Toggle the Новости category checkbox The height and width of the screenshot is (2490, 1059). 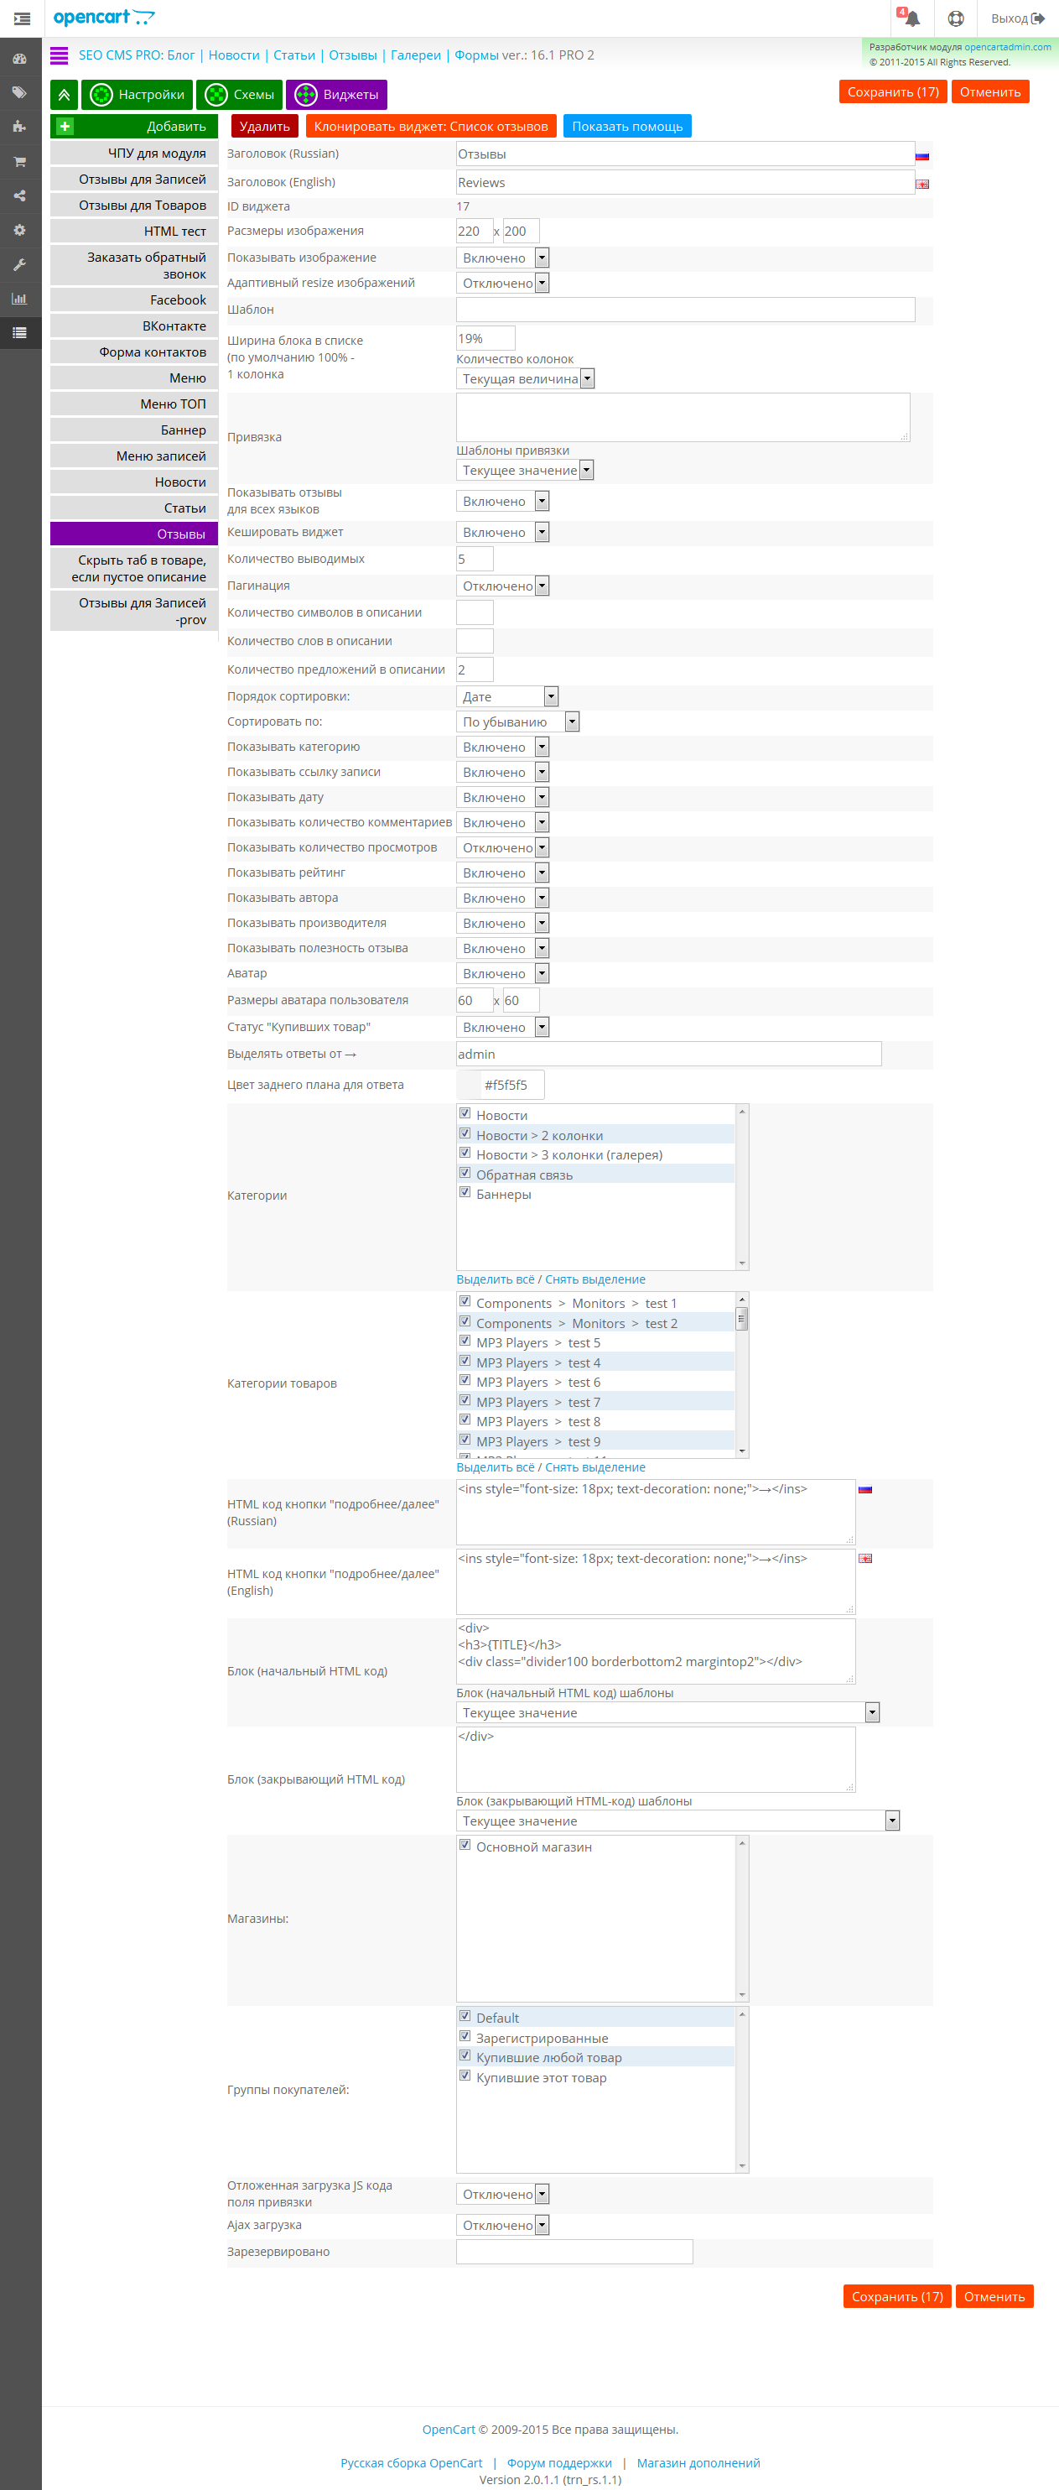click(x=465, y=1113)
